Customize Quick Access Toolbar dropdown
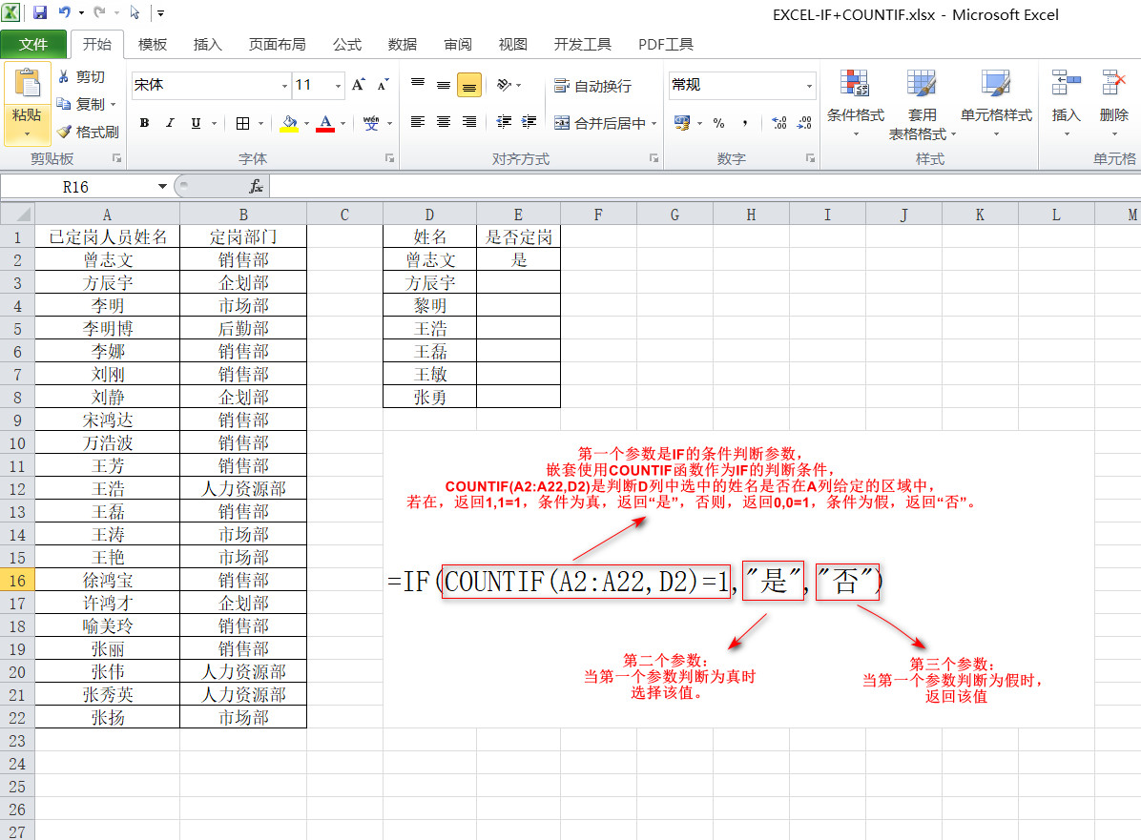The width and height of the screenshot is (1141, 840). coord(161,13)
